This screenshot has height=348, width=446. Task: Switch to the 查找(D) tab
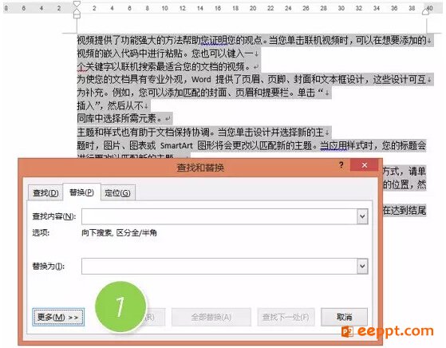tap(45, 192)
